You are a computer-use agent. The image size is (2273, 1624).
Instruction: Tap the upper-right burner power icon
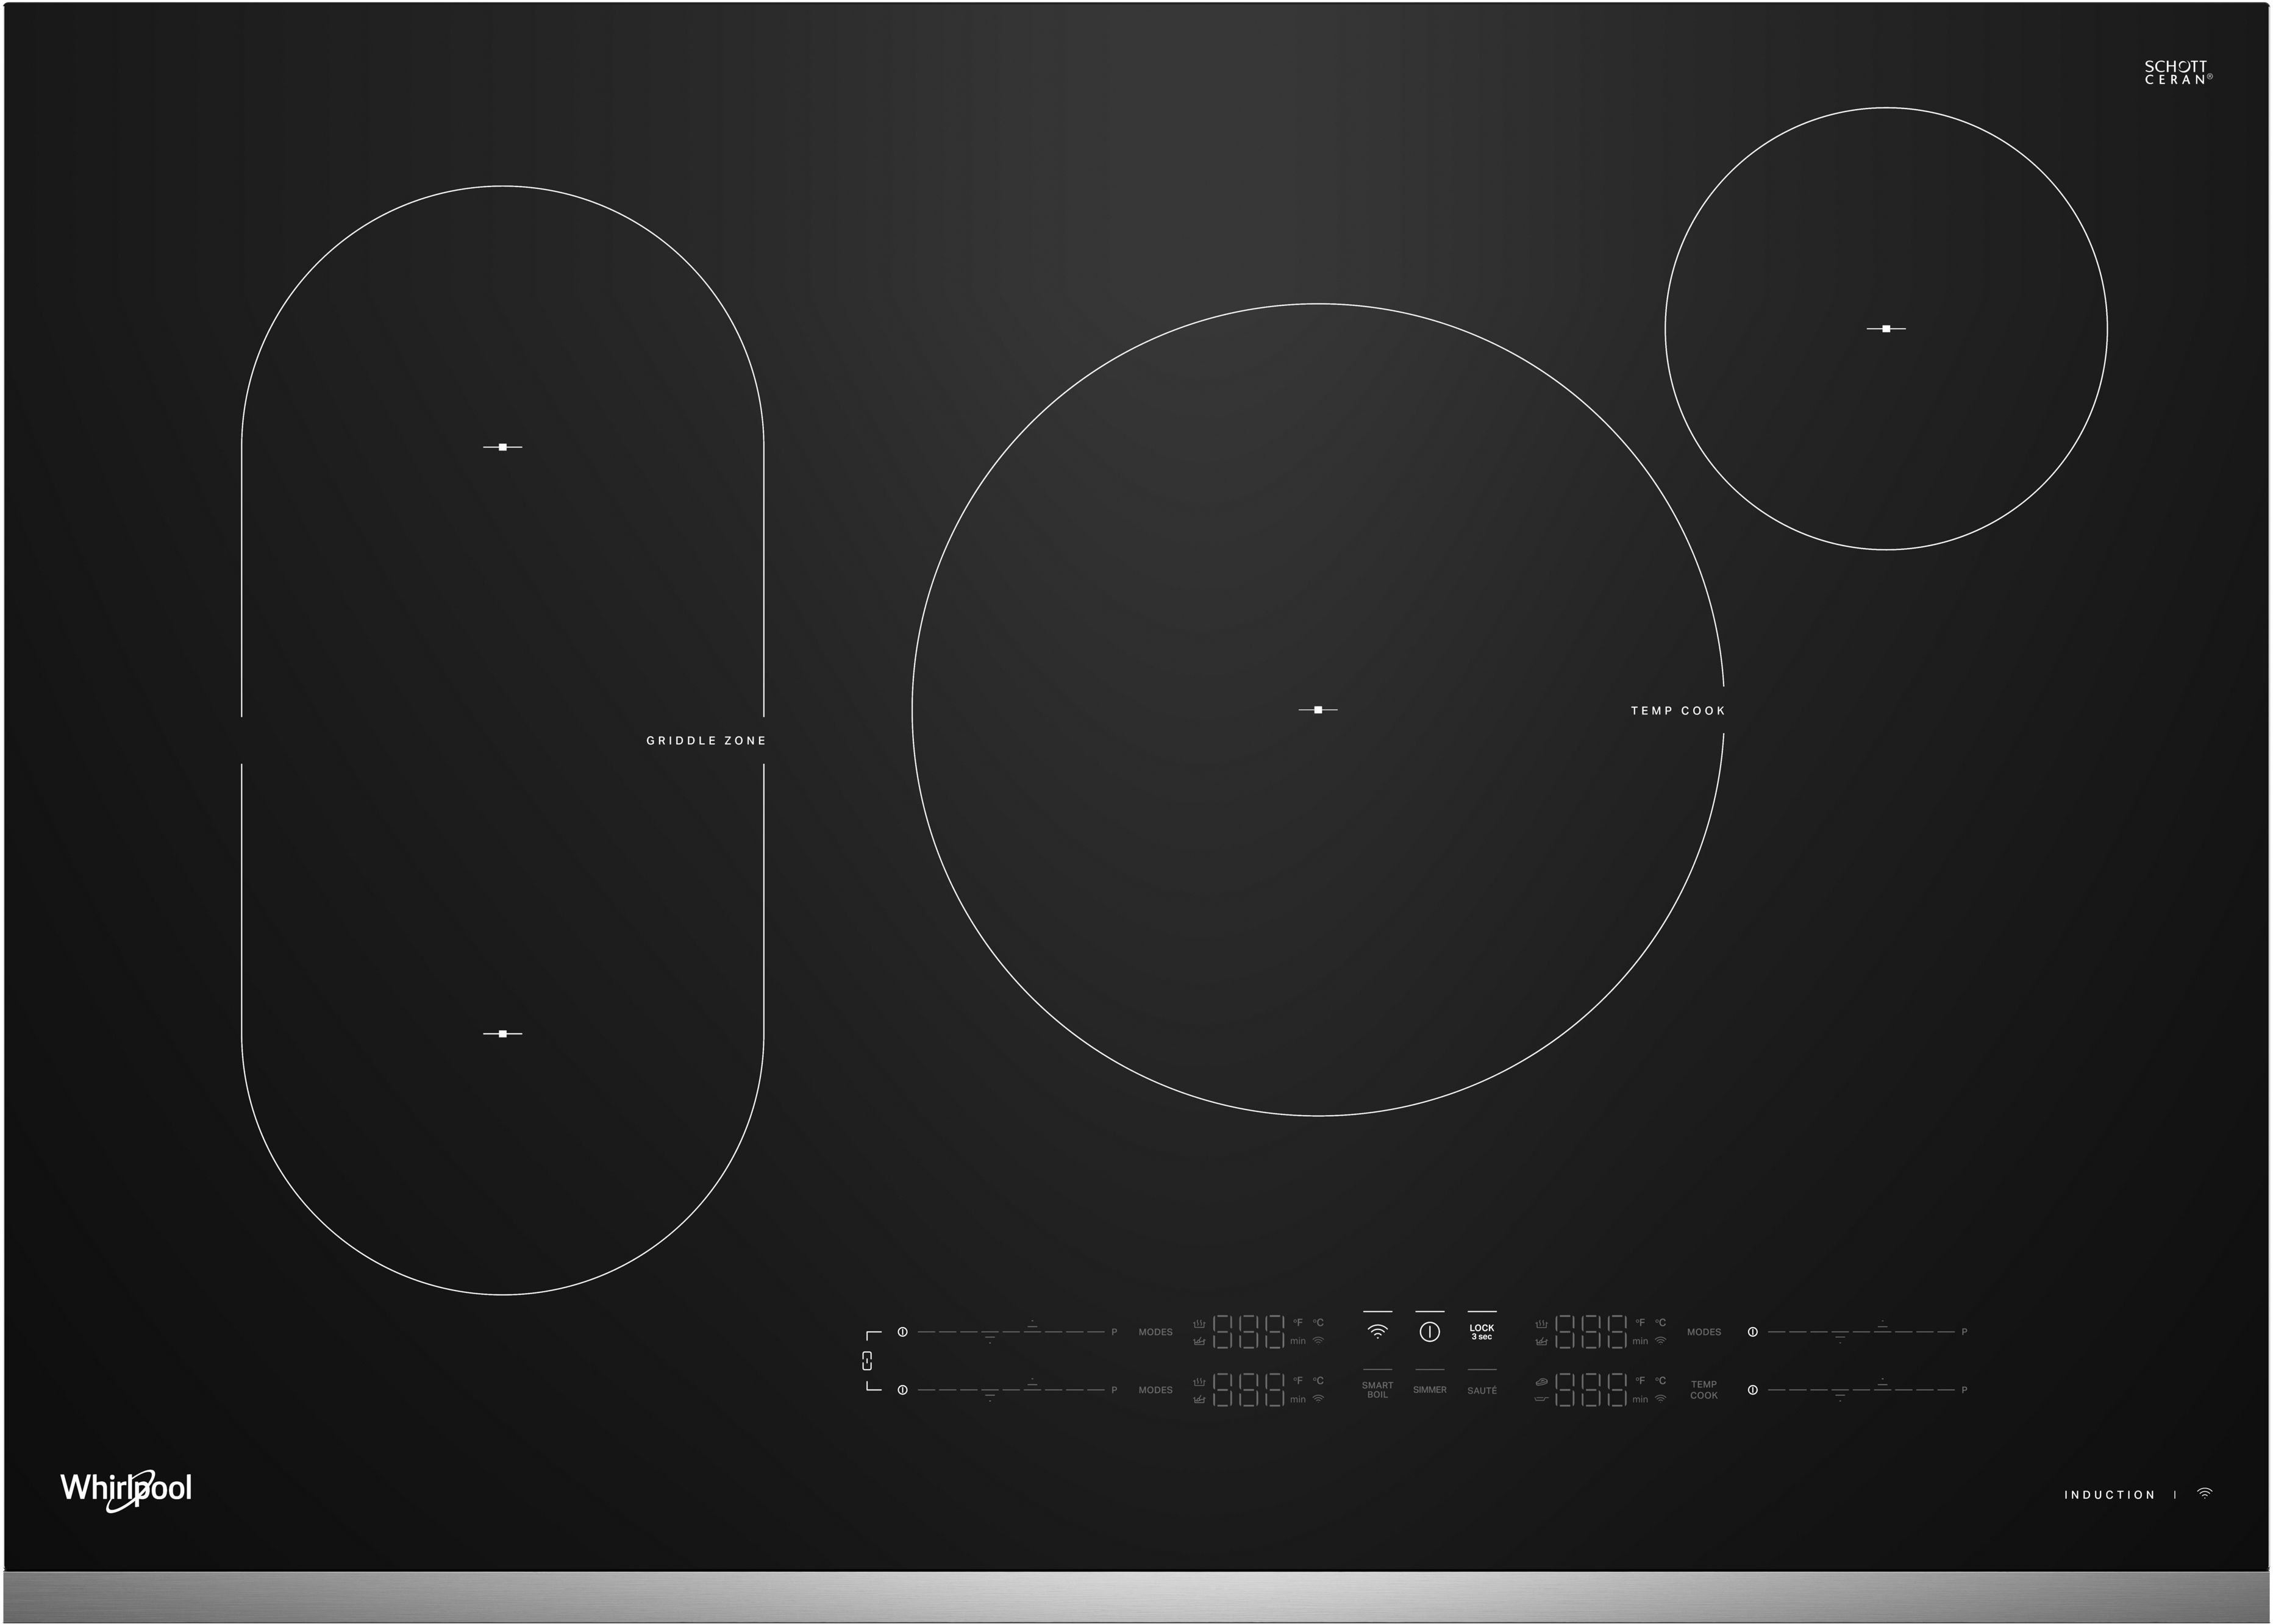point(1752,1332)
